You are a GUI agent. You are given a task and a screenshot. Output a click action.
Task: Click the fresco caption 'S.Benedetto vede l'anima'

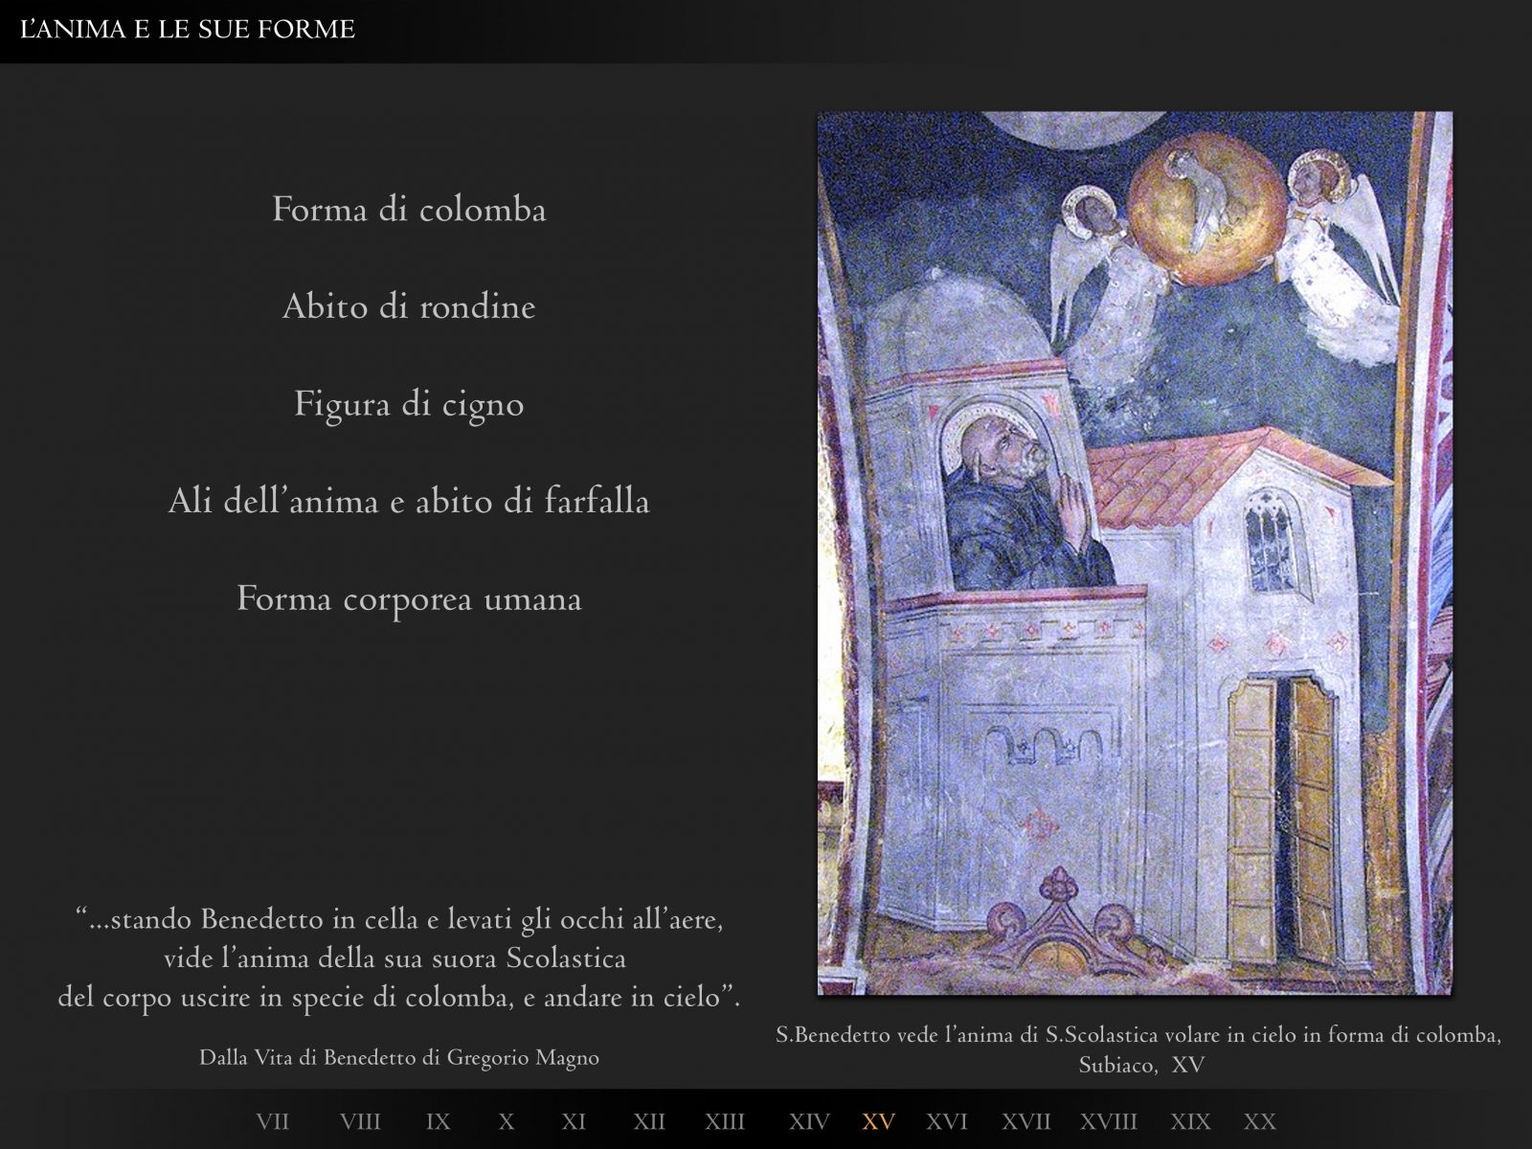point(1138,1035)
